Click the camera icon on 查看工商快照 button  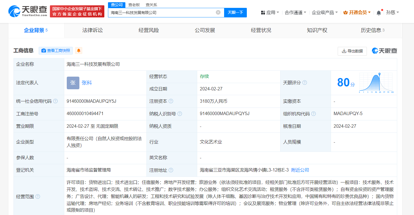pyautogui.click(x=44, y=51)
